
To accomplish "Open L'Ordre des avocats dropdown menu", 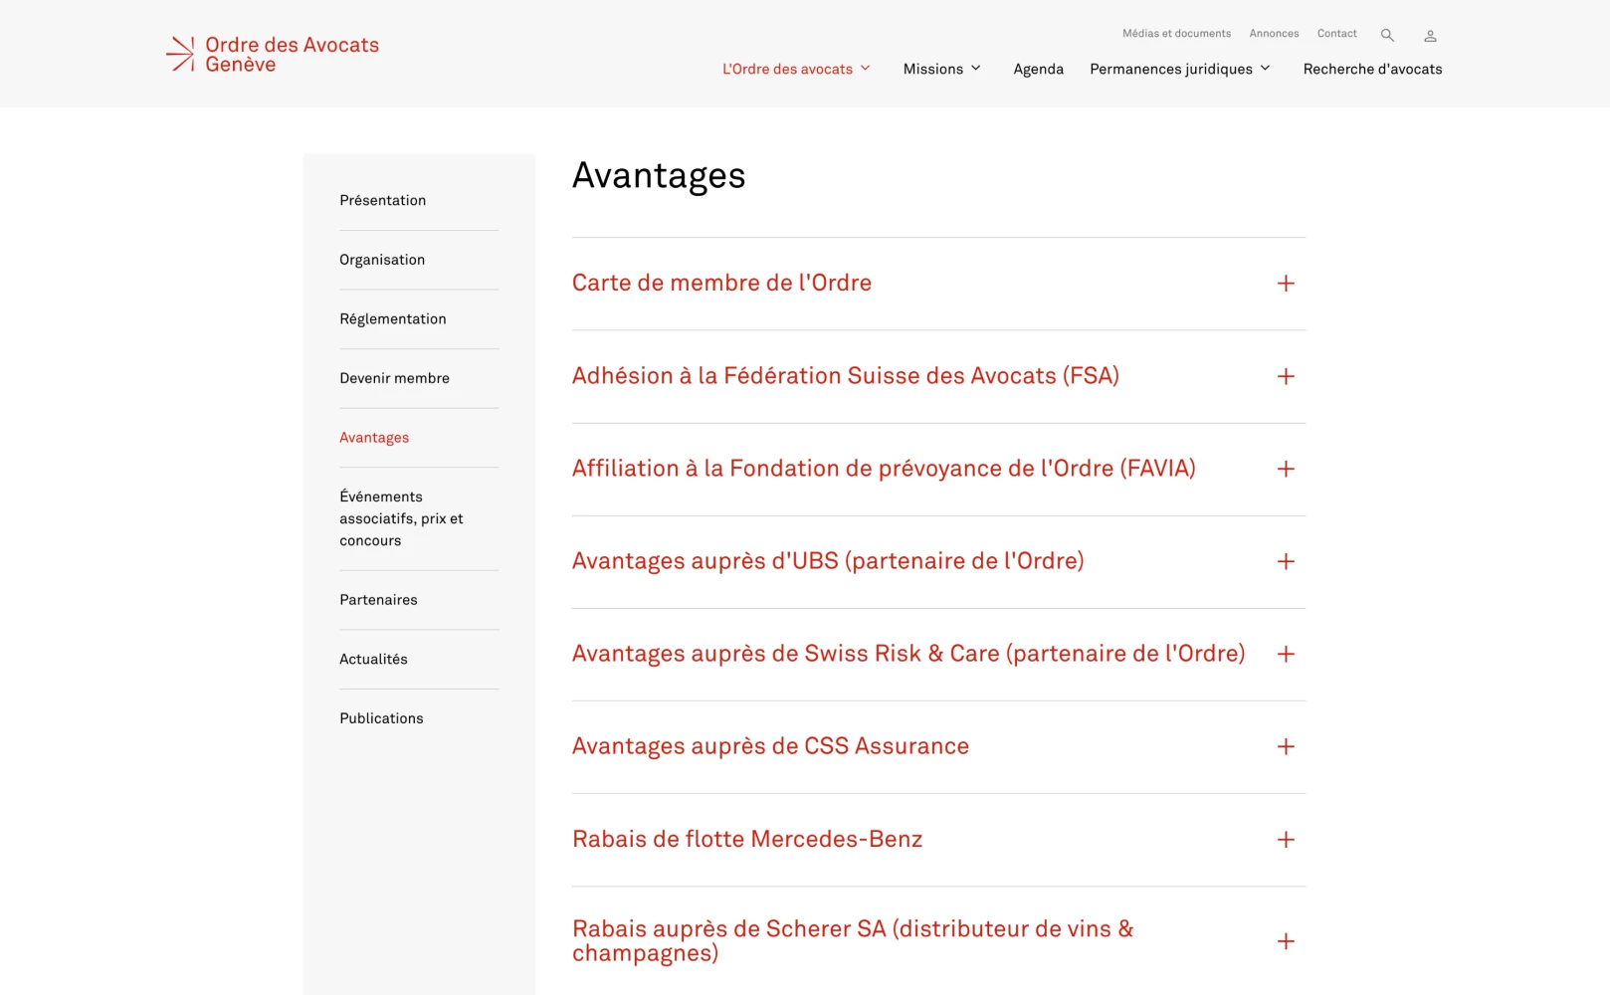I will (795, 69).
